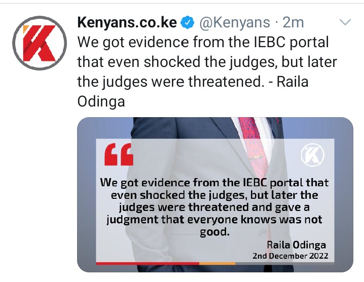Viewport: 364px width, 282px height.
Task: Click the orange segment of bottom bar
Action: pos(217,263)
